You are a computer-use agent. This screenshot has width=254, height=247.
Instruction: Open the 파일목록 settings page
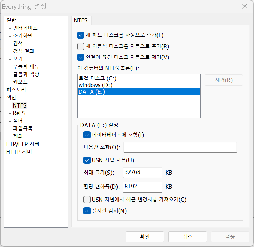tap(23, 129)
